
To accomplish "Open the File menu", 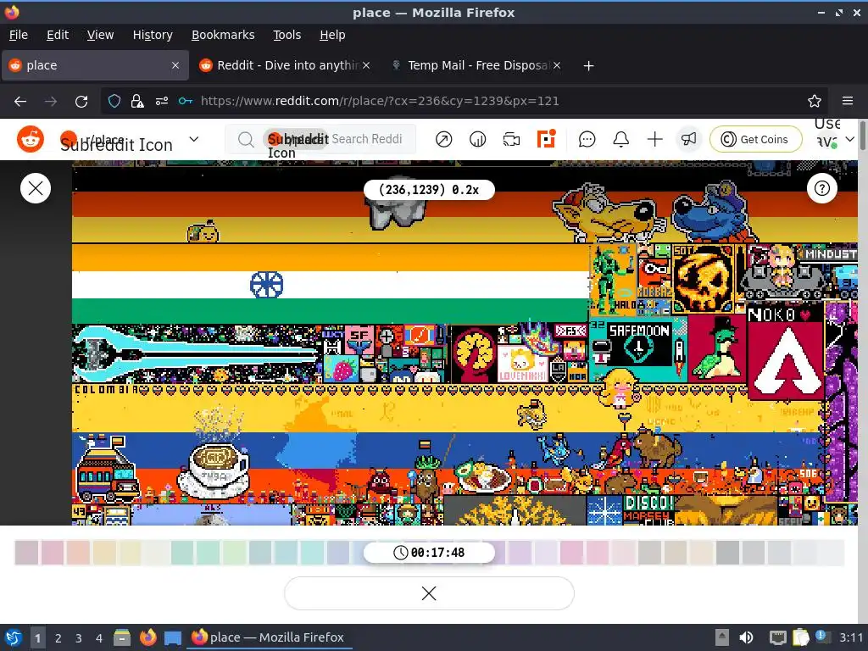I will click(x=19, y=35).
